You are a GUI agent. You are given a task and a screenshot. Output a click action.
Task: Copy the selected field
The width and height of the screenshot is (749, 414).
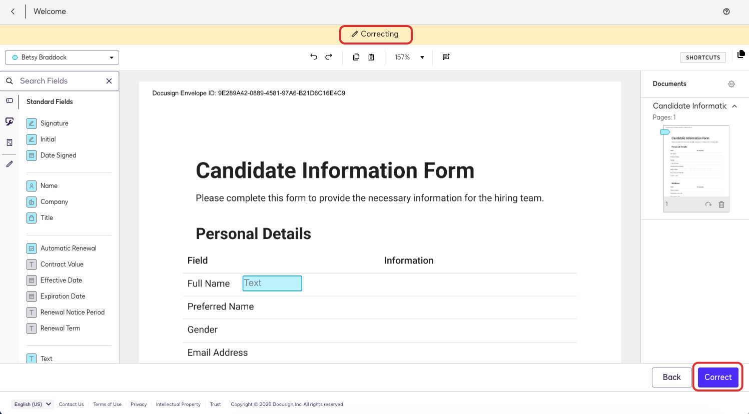[356, 57]
